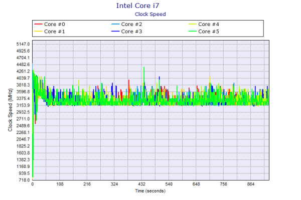The image size is (301, 200).
Task: Select the Core #2 legend label
Action: coord(131,24)
